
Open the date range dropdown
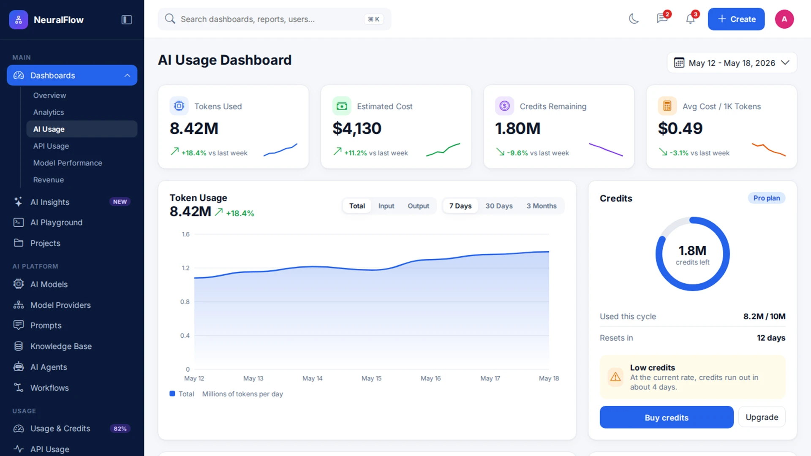click(x=732, y=63)
